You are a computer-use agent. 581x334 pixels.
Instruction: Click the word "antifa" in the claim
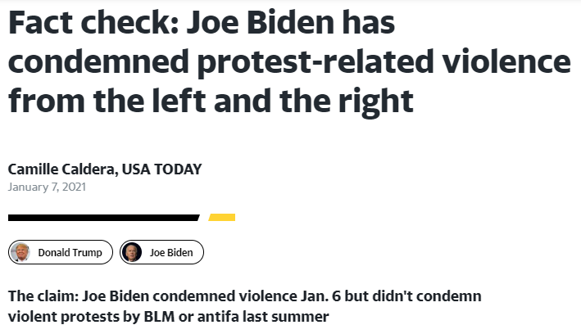click(209, 316)
